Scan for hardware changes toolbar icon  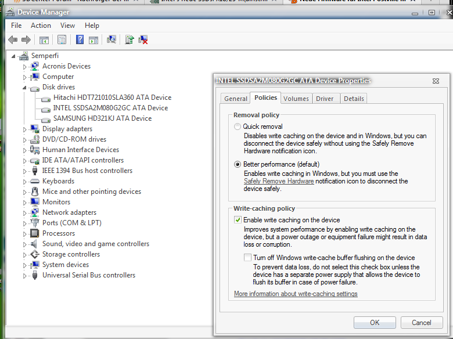point(112,39)
